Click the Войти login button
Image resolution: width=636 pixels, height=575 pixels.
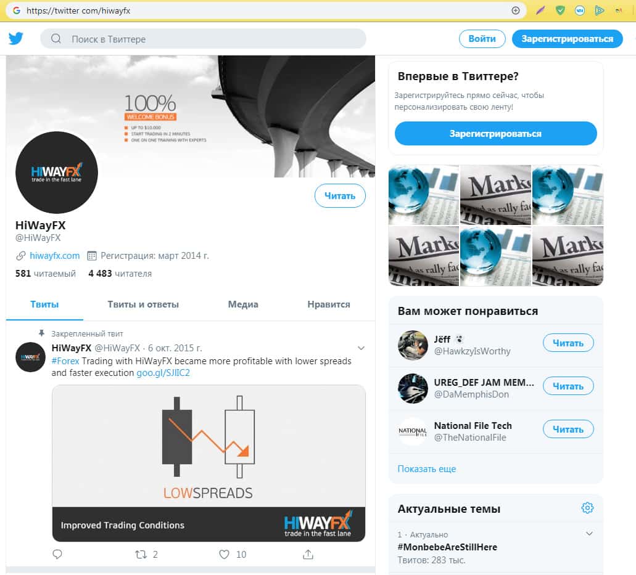[482, 39]
